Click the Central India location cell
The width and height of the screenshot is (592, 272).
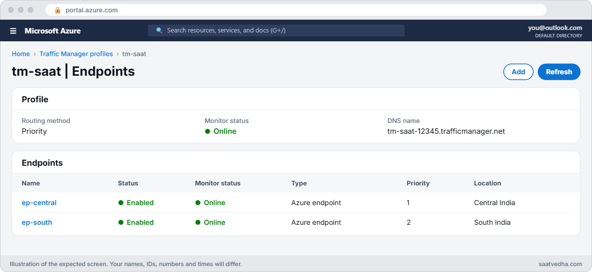point(494,203)
